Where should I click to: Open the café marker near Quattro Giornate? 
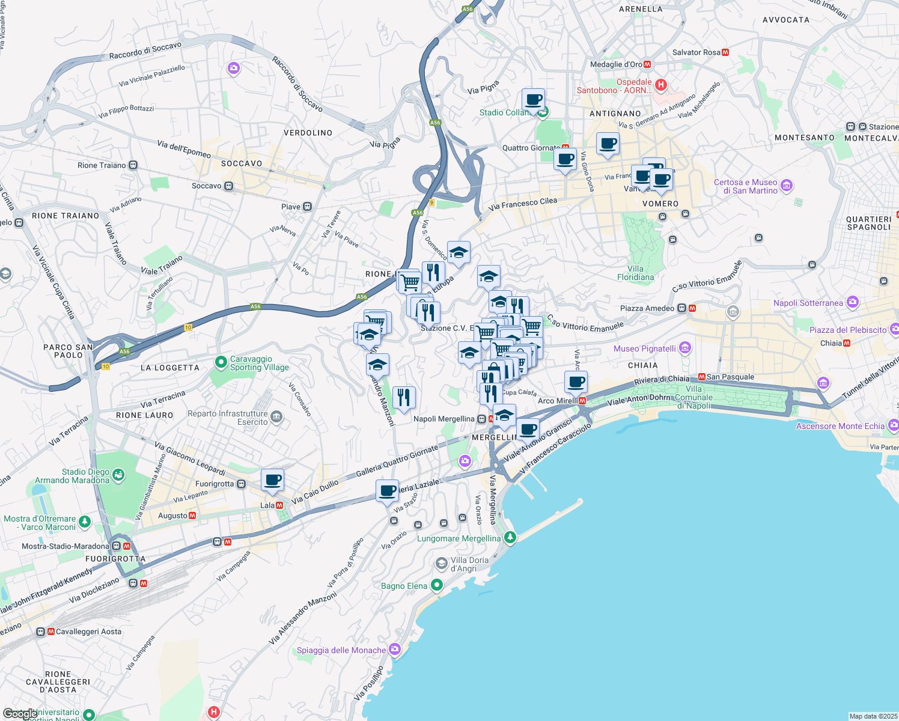point(565,159)
